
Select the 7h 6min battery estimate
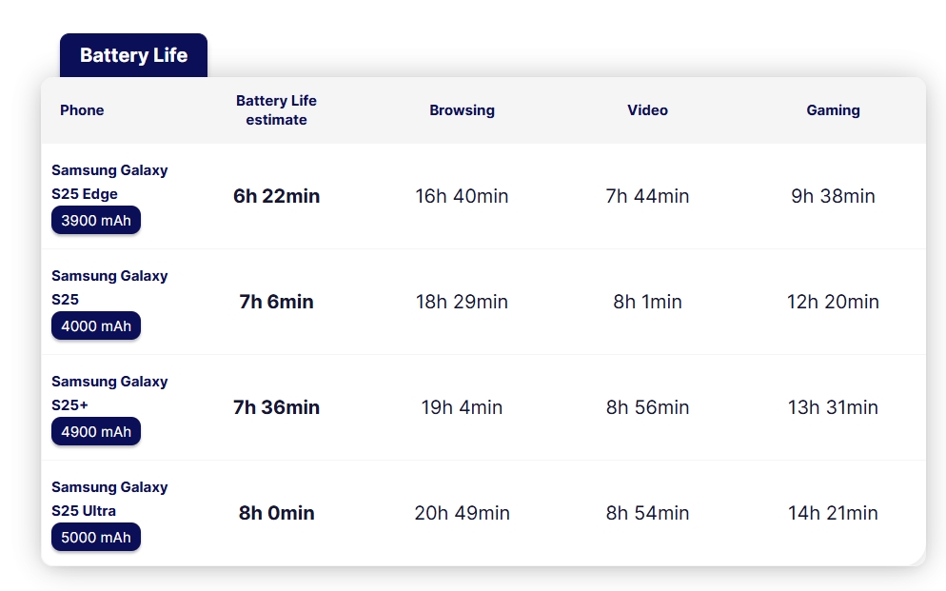coord(276,302)
